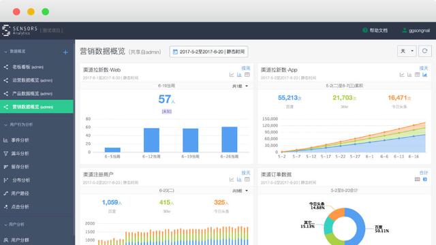
Task: Open 漏斗分析 funnel analysis
Action: point(20,153)
